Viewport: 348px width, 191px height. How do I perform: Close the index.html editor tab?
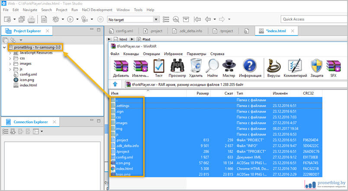point(293,31)
